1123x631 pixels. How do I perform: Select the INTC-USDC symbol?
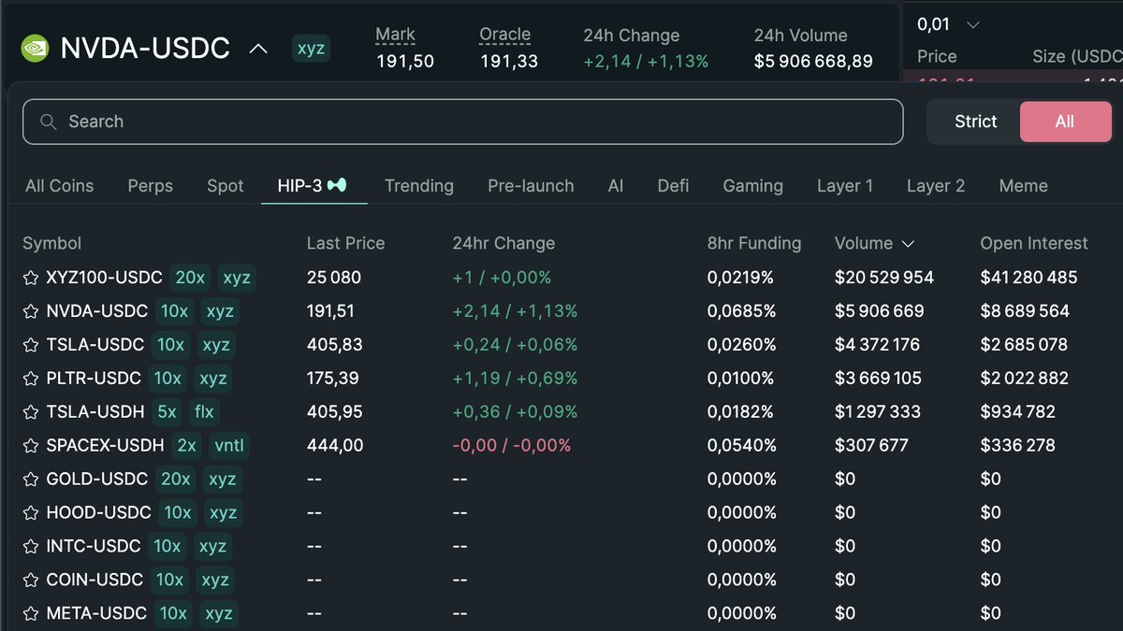pos(94,547)
